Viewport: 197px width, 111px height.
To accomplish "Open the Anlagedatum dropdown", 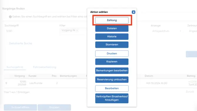I will click(166, 31).
